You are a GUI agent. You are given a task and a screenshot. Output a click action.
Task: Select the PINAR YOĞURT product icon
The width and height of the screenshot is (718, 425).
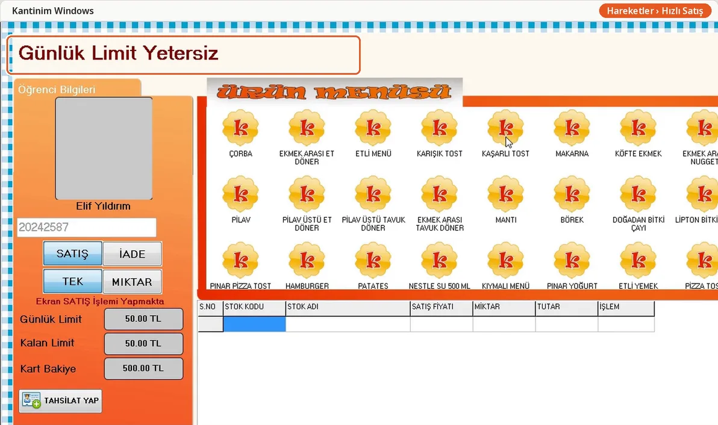coord(572,260)
